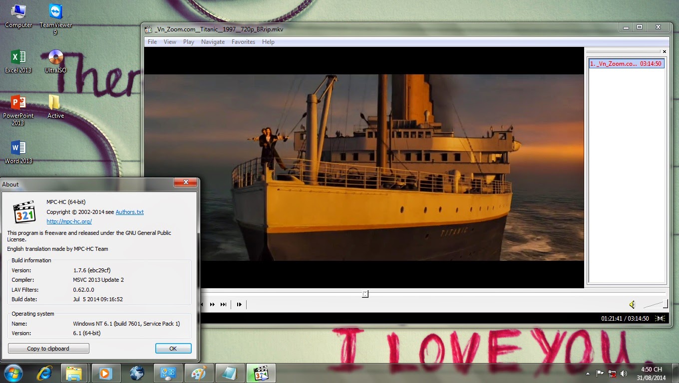
Task: Click the MPC-HC logo in About dialog
Action: click(24, 212)
